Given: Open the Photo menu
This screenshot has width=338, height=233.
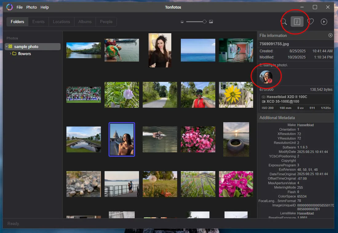Looking at the screenshot, I should 31,7.
